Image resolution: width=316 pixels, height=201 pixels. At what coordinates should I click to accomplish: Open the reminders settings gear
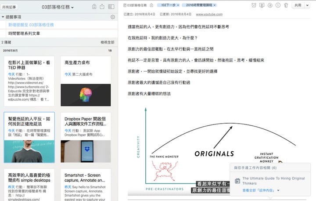click(113, 17)
